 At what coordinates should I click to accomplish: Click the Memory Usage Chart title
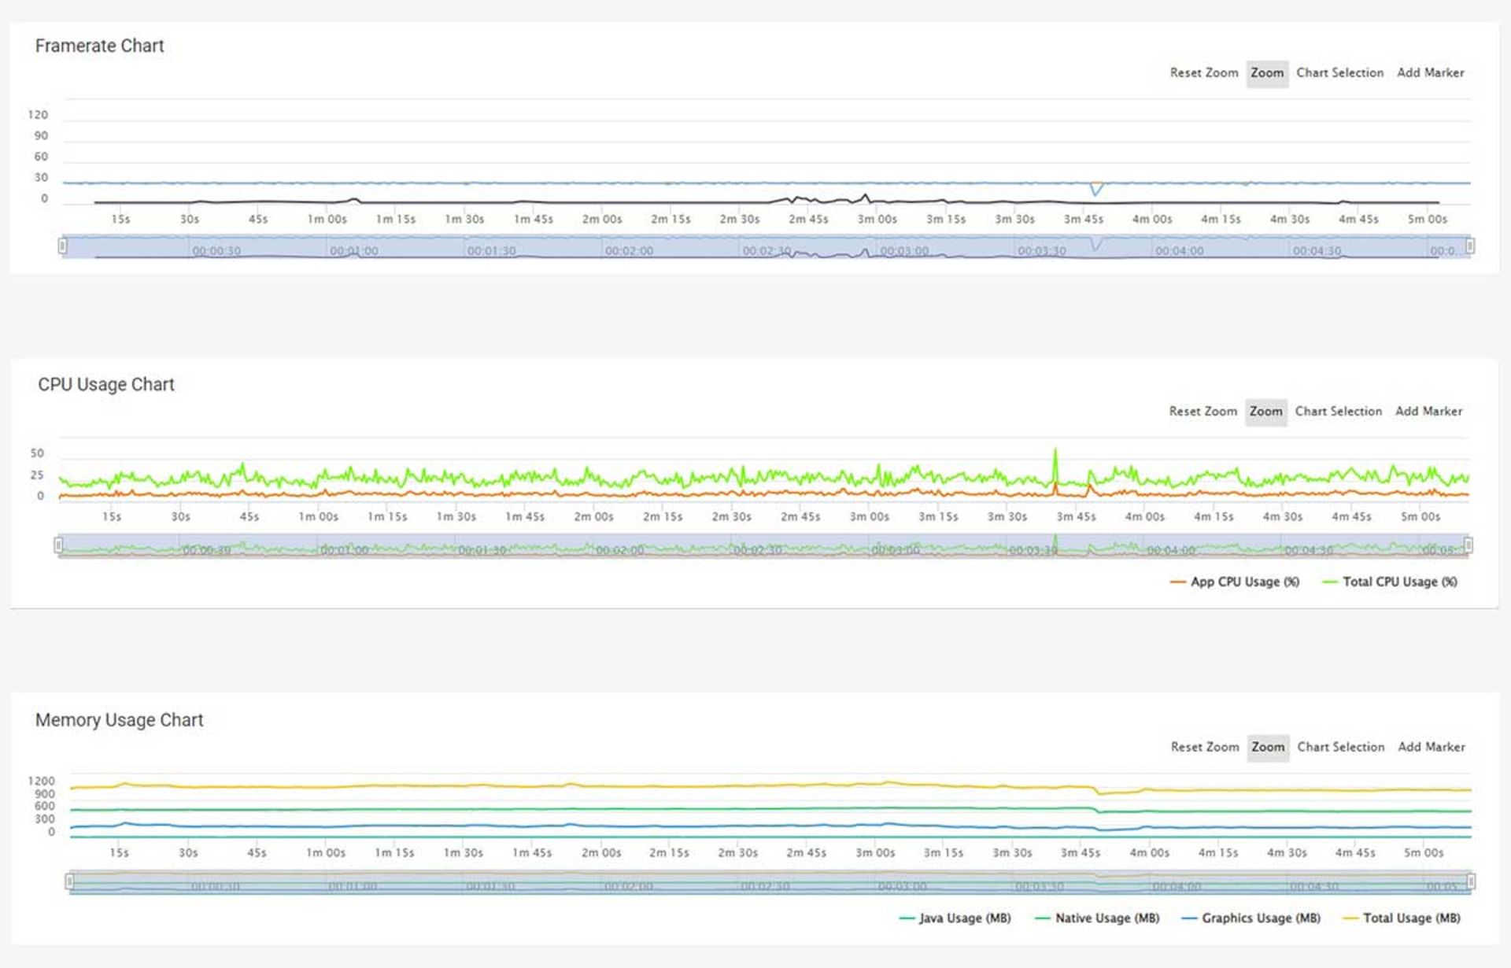120,720
